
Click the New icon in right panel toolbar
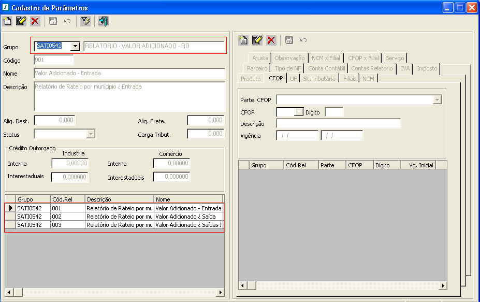click(243, 40)
